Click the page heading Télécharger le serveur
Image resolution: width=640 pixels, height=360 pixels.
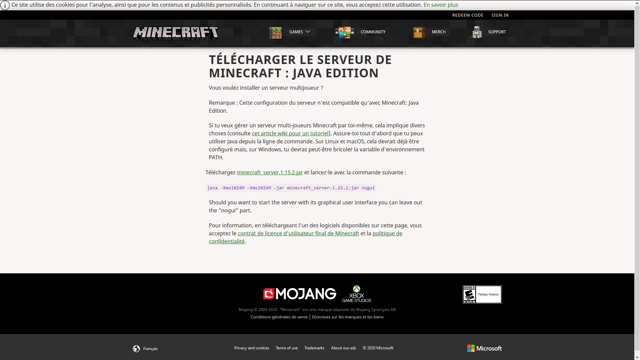pyautogui.click(x=300, y=66)
